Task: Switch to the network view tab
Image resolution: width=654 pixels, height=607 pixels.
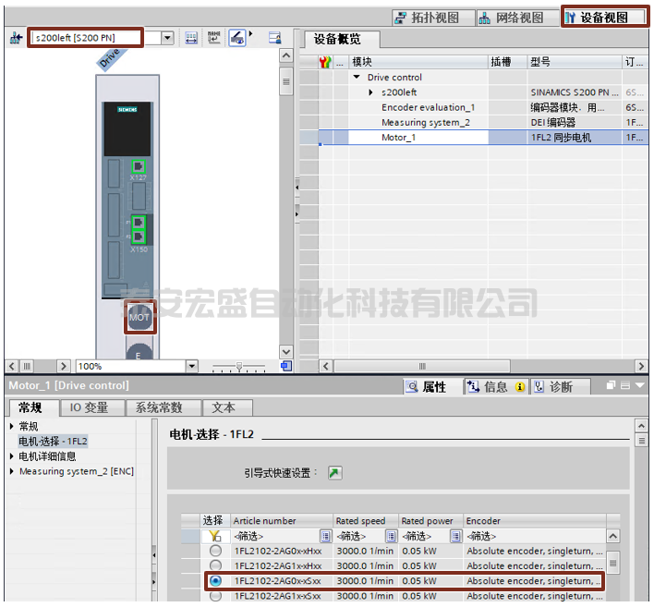Action: [x=516, y=18]
